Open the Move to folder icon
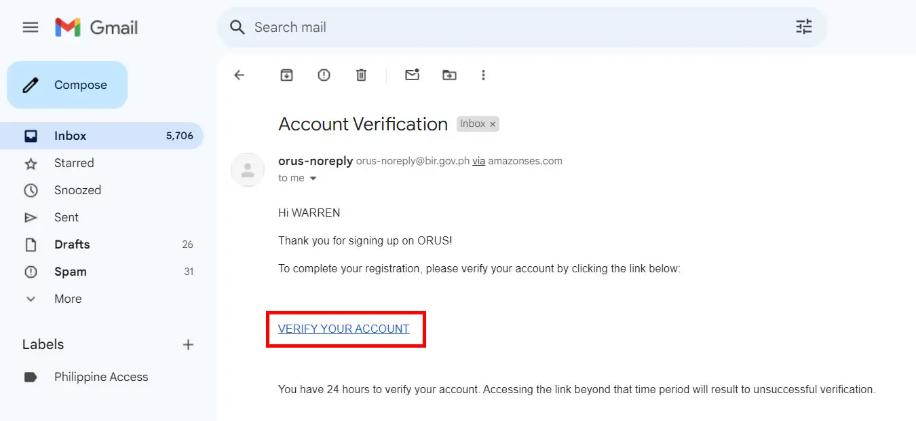916x421 pixels. 449,75
